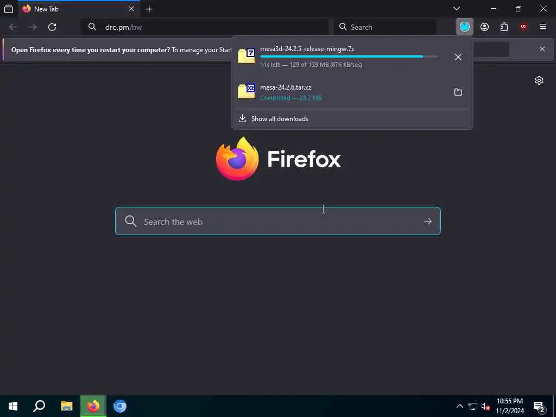Expand the list all tabs chevron
Image resolution: width=556 pixels, height=417 pixels.
(x=456, y=9)
